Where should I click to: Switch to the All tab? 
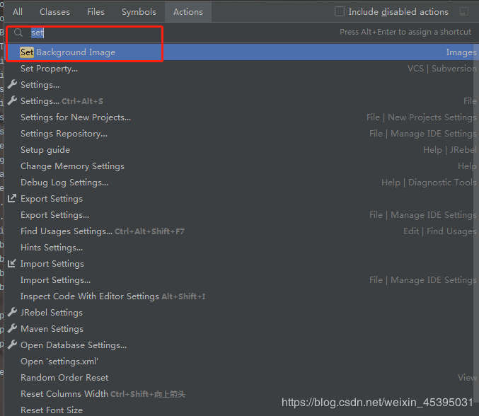(18, 11)
